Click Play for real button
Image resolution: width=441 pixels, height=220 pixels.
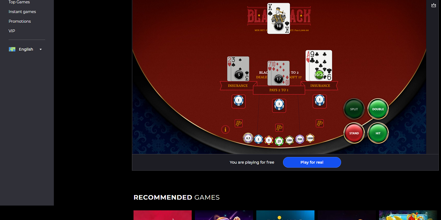coord(312,162)
